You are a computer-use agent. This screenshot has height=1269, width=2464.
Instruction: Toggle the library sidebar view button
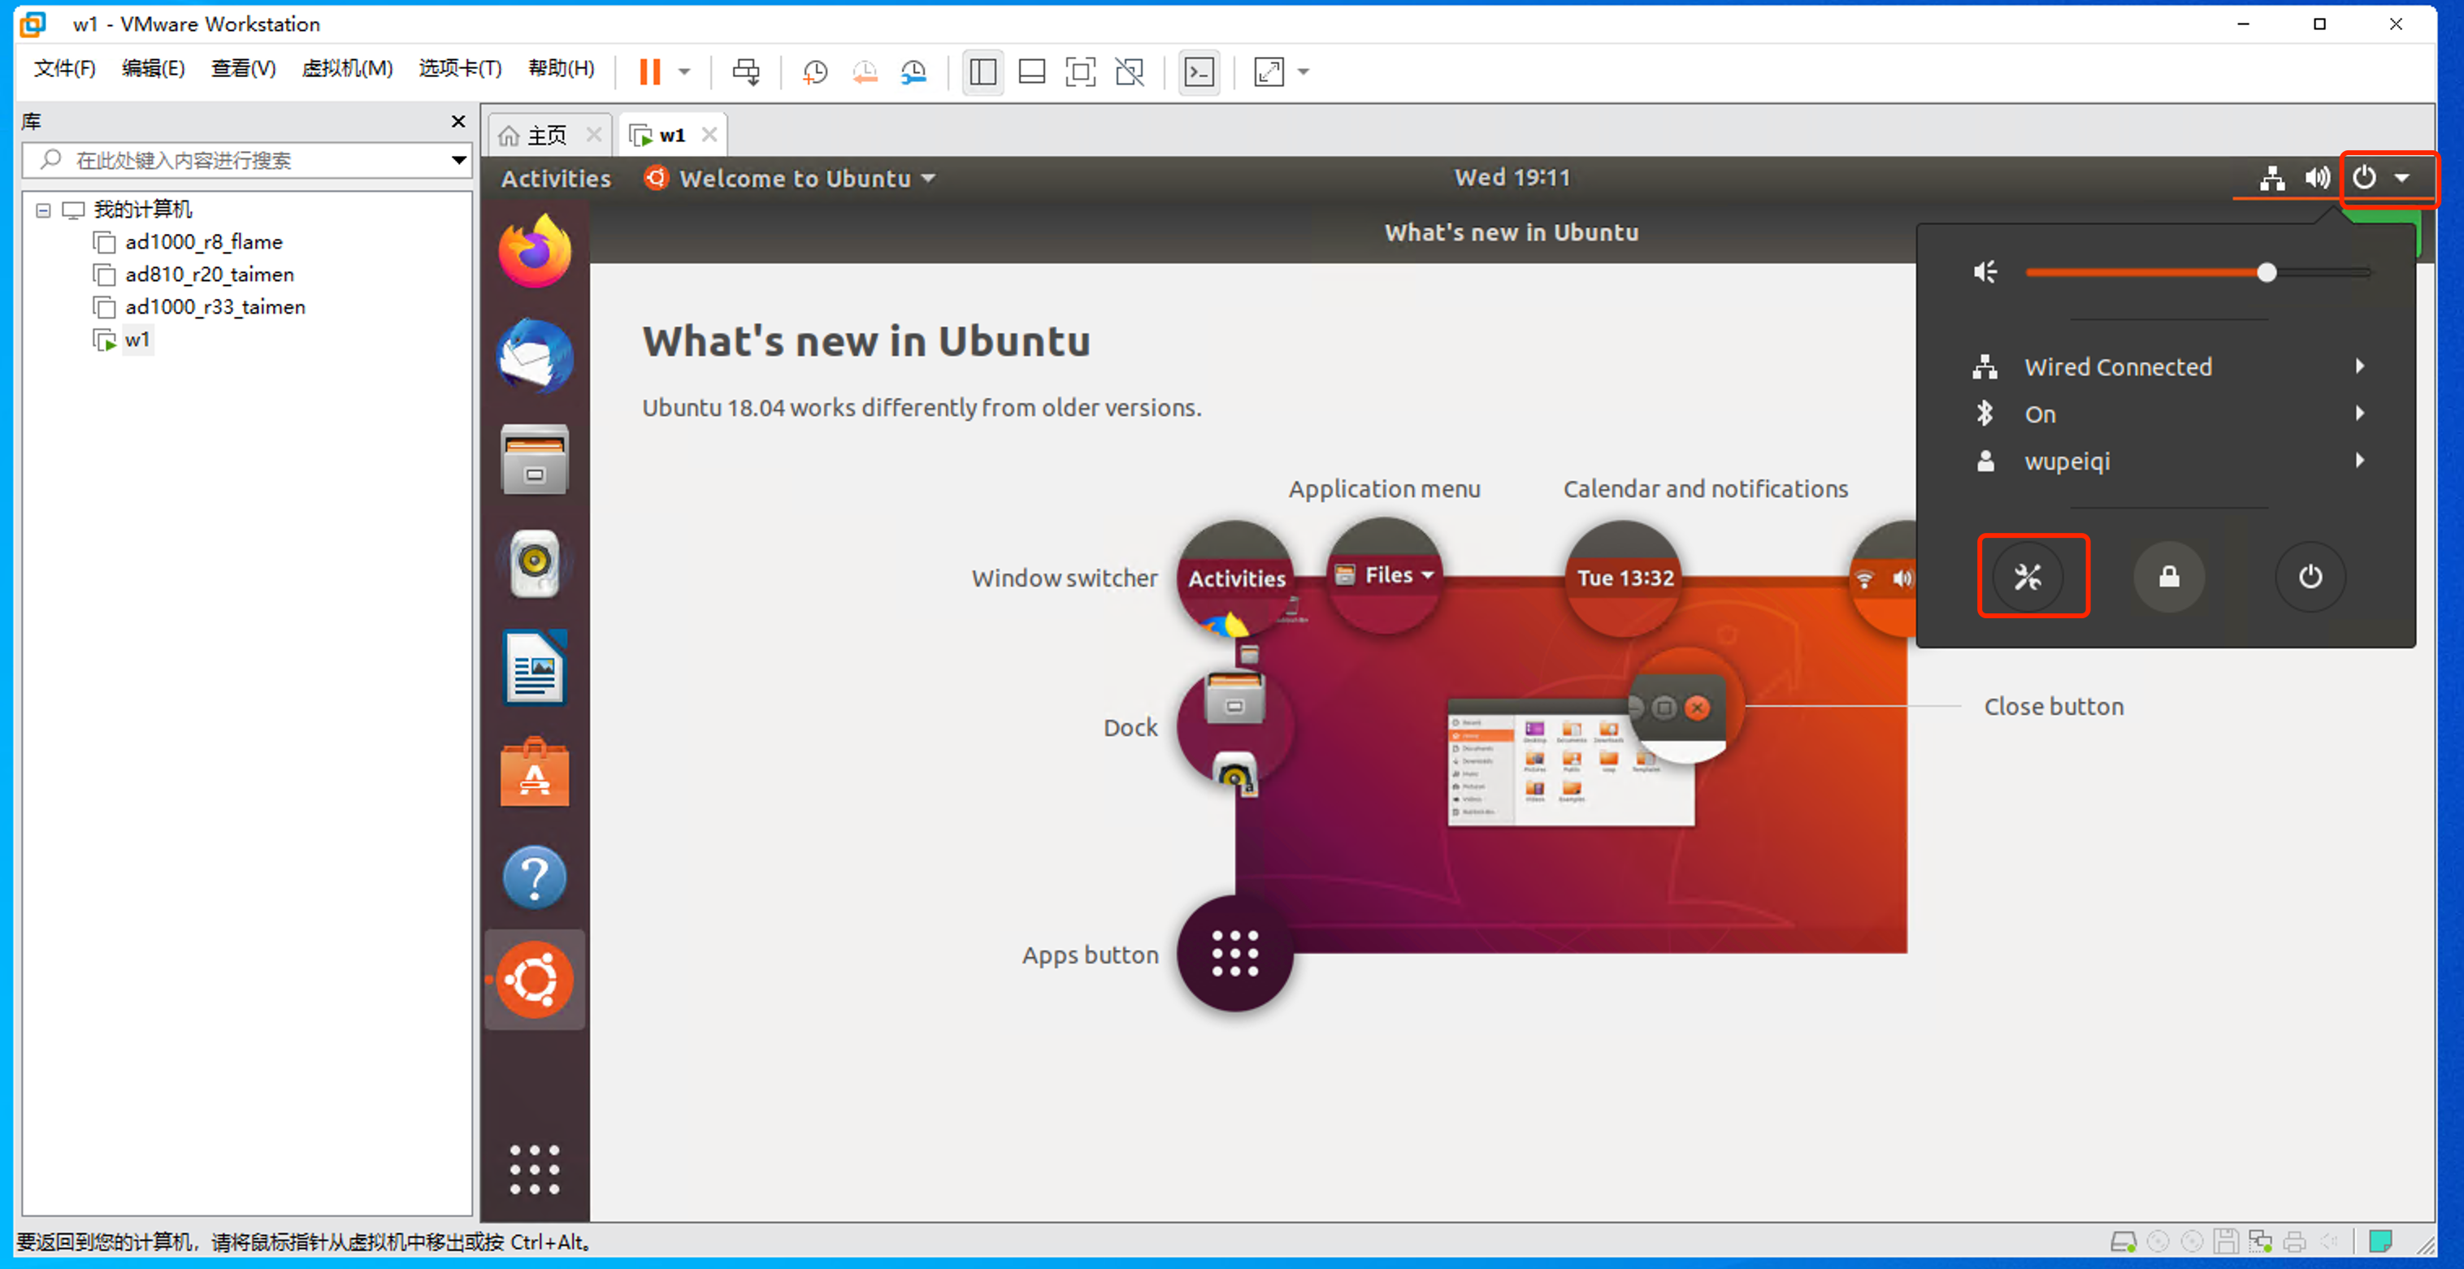[983, 71]
